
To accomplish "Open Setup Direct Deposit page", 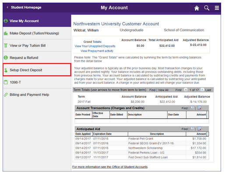I will coord(37,70).
